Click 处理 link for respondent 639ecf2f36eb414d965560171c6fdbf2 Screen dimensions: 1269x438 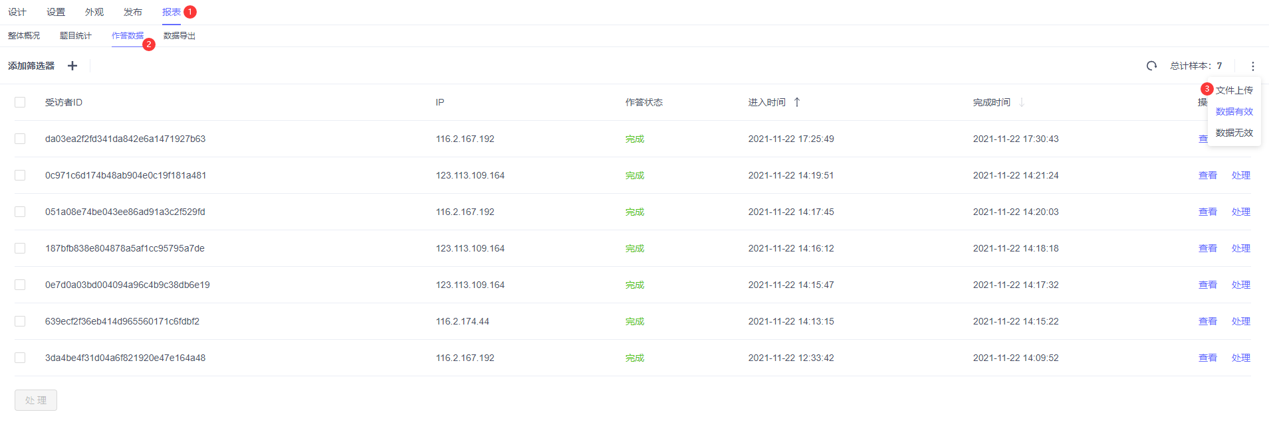(x=1240, y=321)
